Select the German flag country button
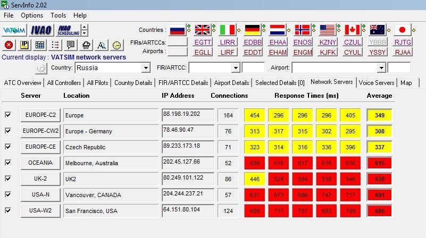 pyautogui.click(x=252, y=30)
